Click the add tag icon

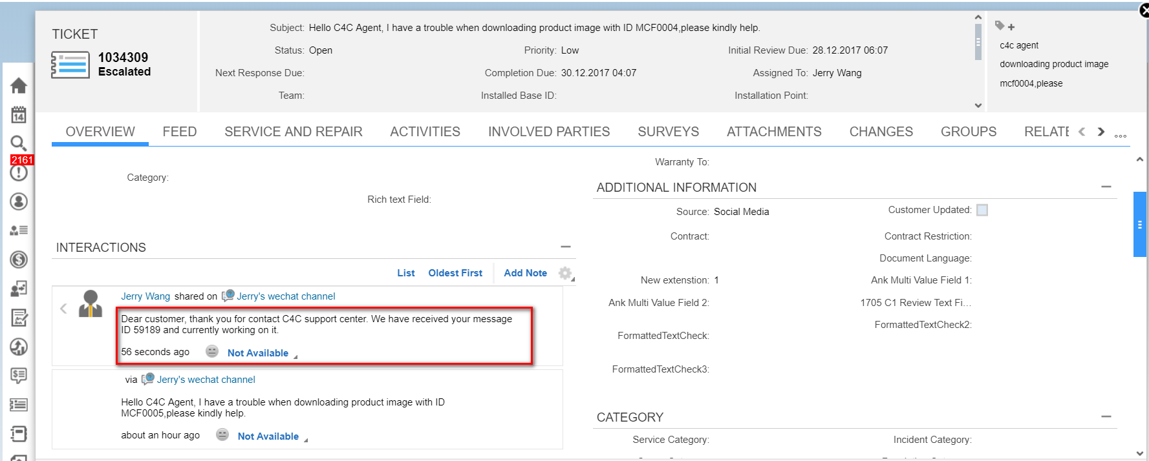1005,26
